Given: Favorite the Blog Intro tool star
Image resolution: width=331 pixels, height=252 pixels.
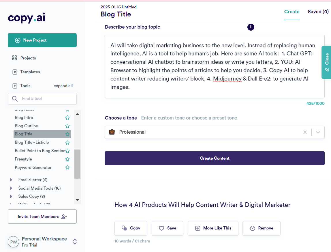Looking at the screenshot, I should pos(67,117).
